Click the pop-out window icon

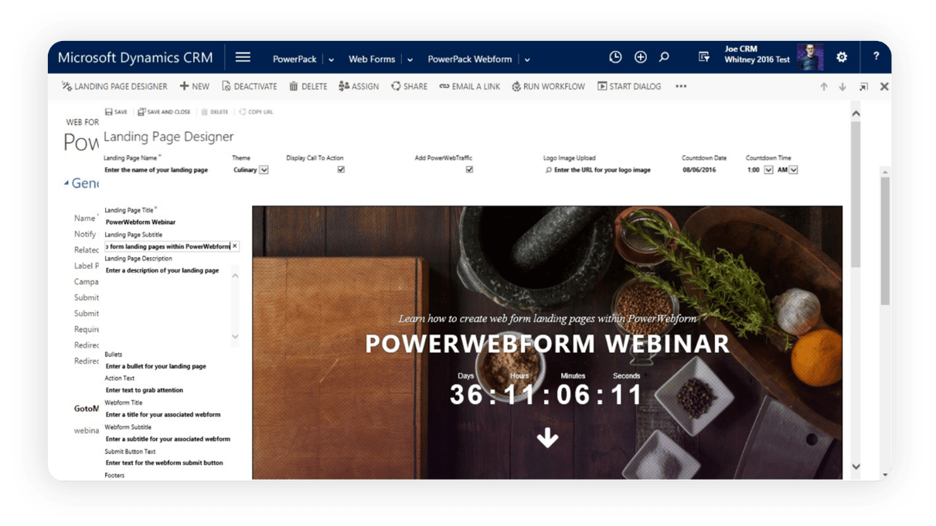click(x=863, y=87)
